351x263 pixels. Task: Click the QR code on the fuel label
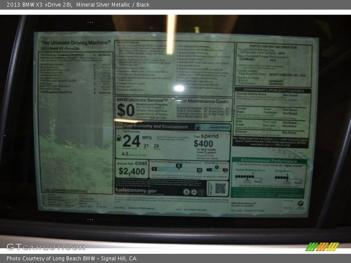coord(220,188)
